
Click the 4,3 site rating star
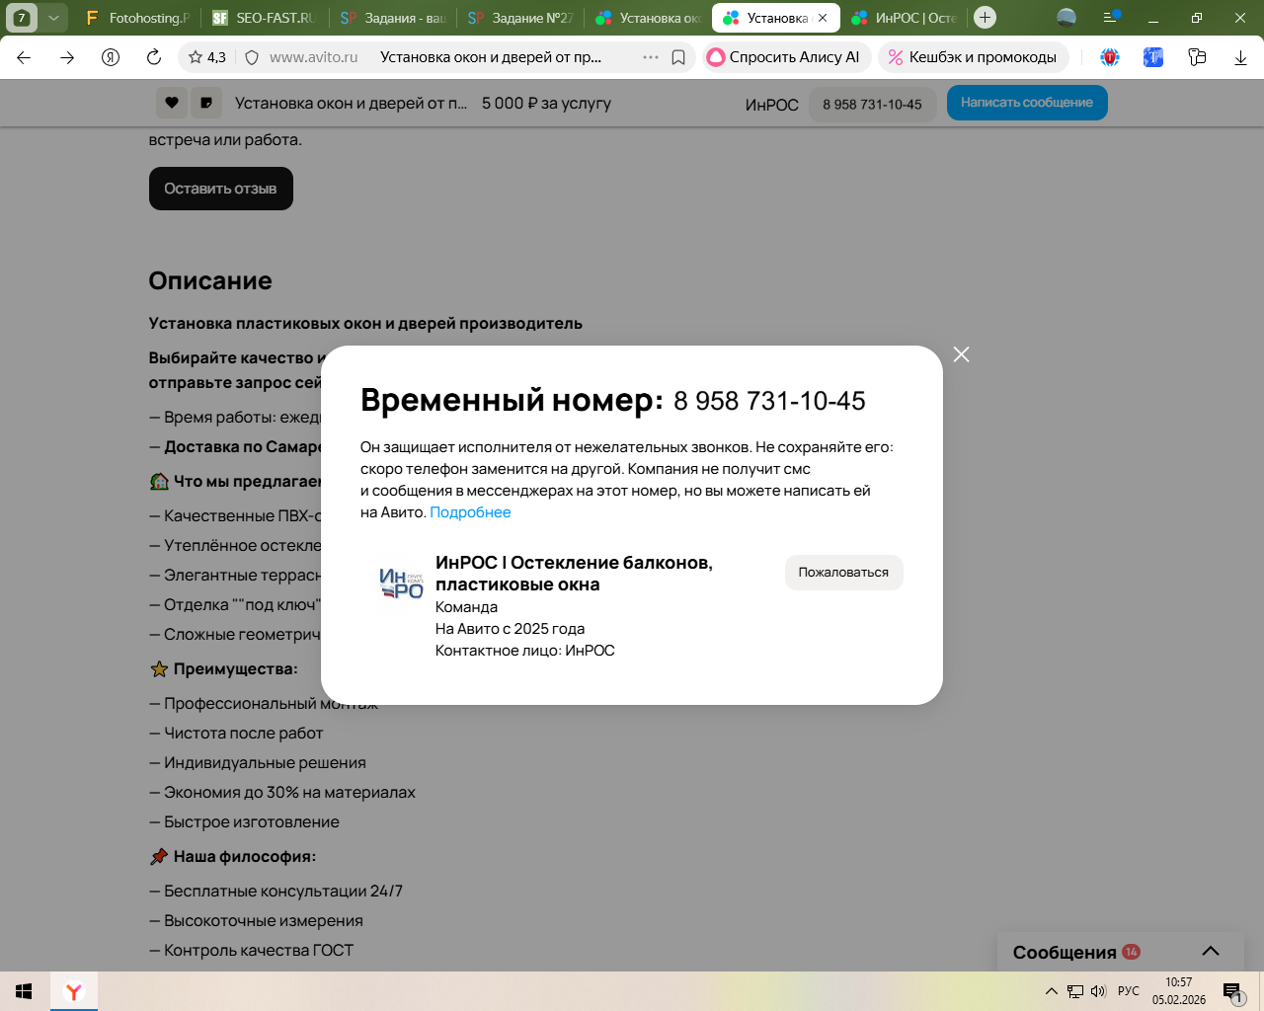click(207, 57)
